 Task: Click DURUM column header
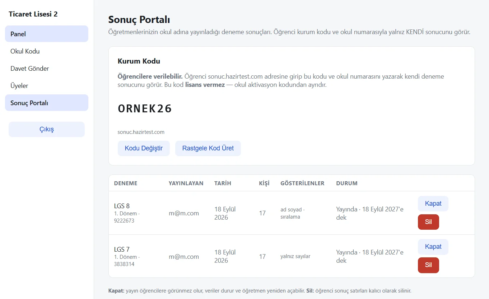[x=347, y=183]
